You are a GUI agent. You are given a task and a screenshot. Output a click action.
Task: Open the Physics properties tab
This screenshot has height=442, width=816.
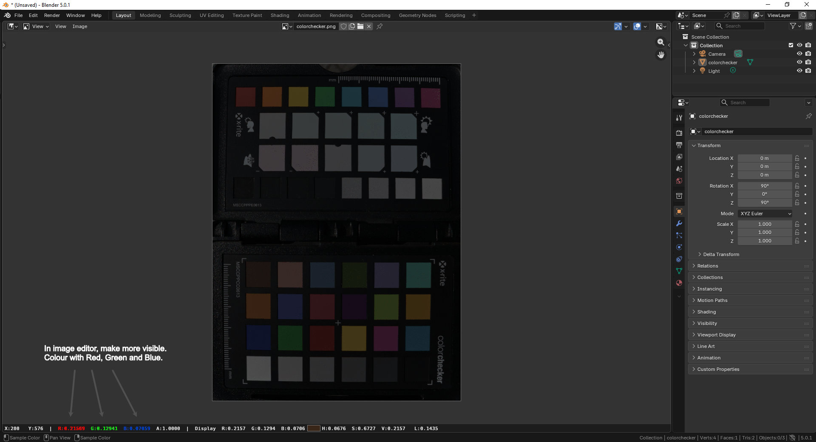pos(679,247)
